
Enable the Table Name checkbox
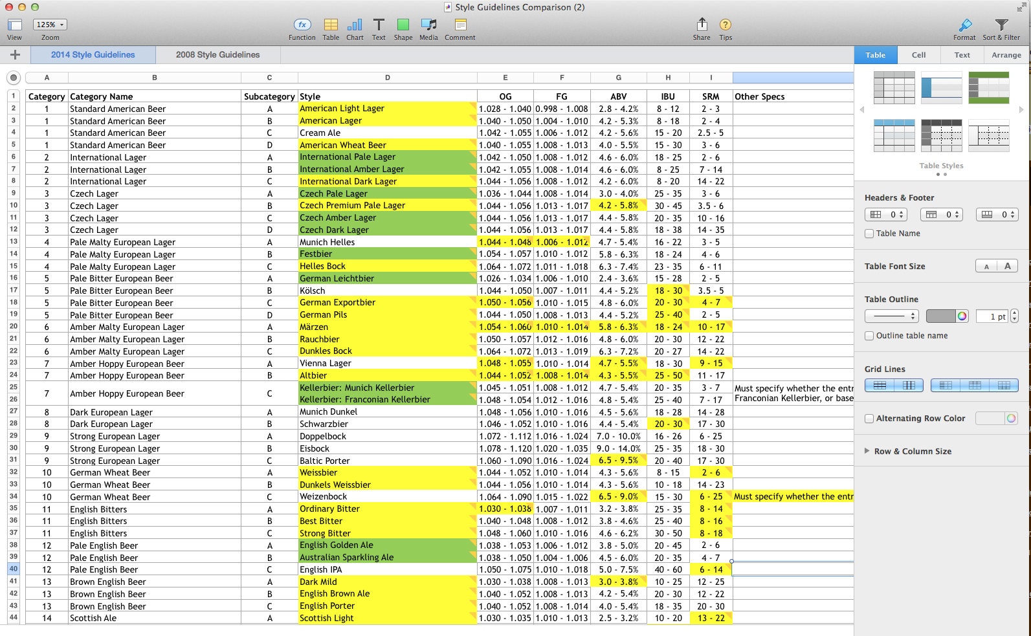coord(869,234)
